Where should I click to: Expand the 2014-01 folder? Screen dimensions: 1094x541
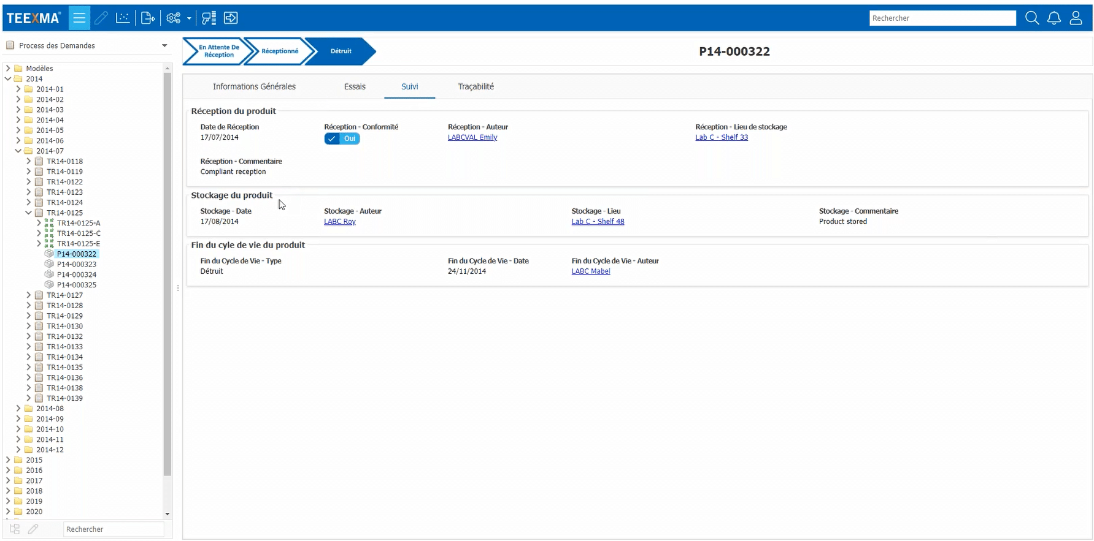[x=18, y=89]
